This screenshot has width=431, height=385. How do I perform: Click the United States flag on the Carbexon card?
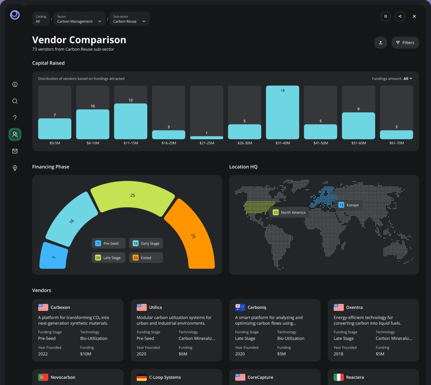pyautogui.click(x=43, y=307)
